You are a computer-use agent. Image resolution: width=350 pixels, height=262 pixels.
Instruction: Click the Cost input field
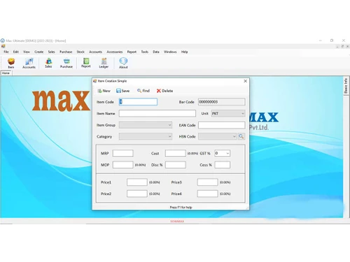176,153
